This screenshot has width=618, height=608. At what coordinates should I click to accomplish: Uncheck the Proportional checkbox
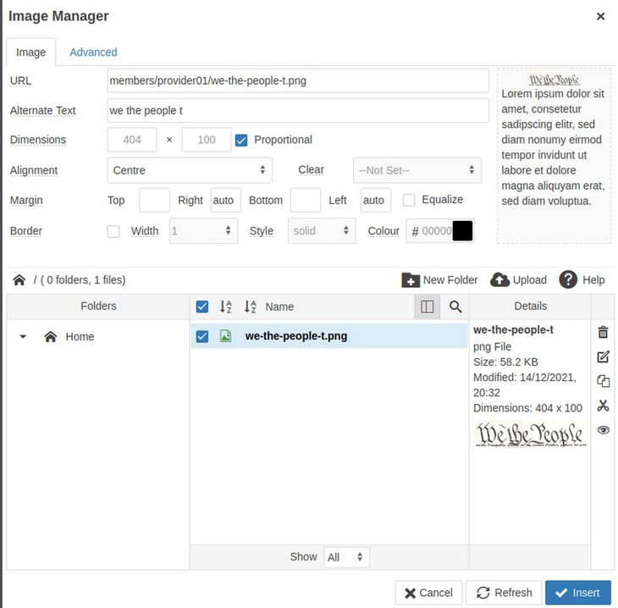coord(241,140)
